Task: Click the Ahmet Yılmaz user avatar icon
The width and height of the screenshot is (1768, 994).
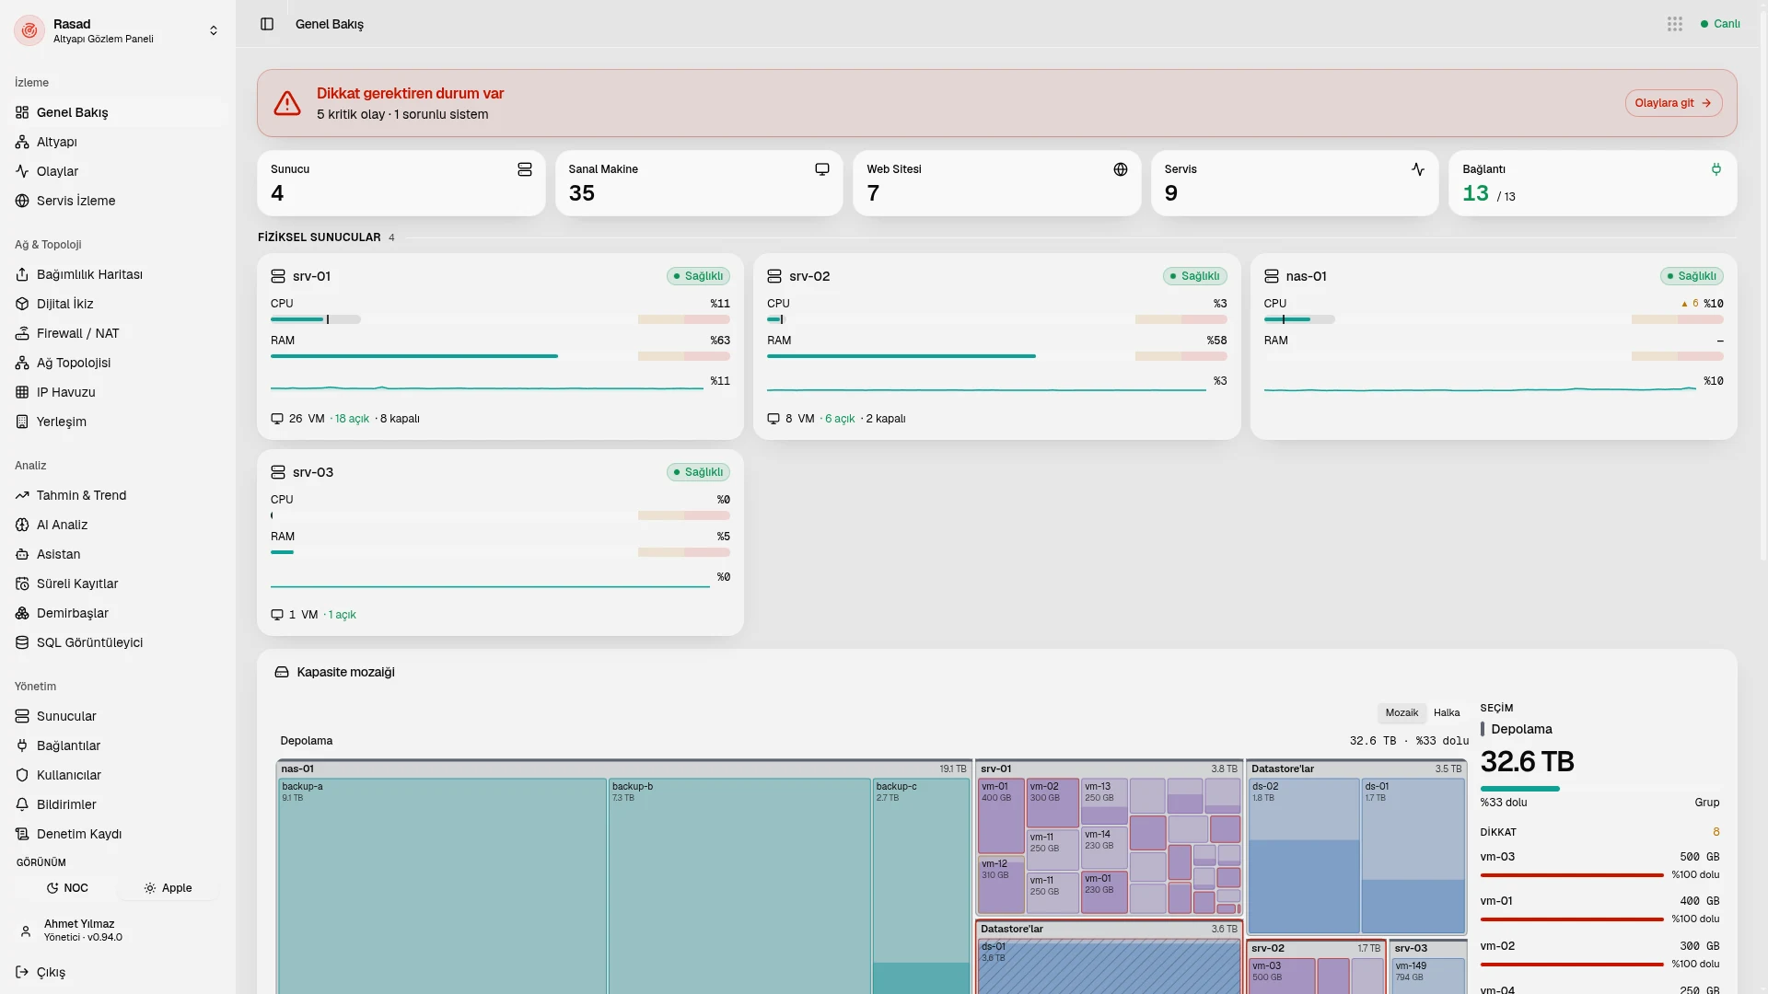Action: (x=26, y=930)
